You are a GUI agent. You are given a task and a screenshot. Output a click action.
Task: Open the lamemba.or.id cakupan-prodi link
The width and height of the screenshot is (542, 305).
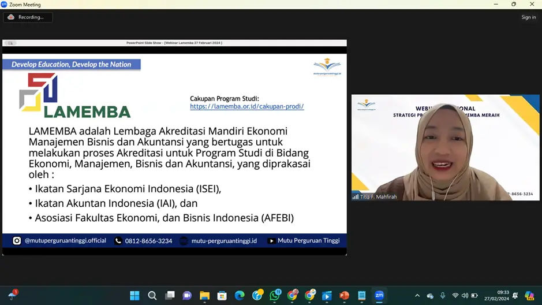(x=247, y=106)
